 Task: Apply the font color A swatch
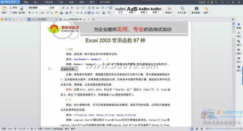tap(62, 13)
